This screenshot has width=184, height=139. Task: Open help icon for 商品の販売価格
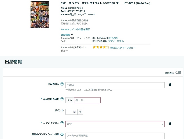point(62,99)
